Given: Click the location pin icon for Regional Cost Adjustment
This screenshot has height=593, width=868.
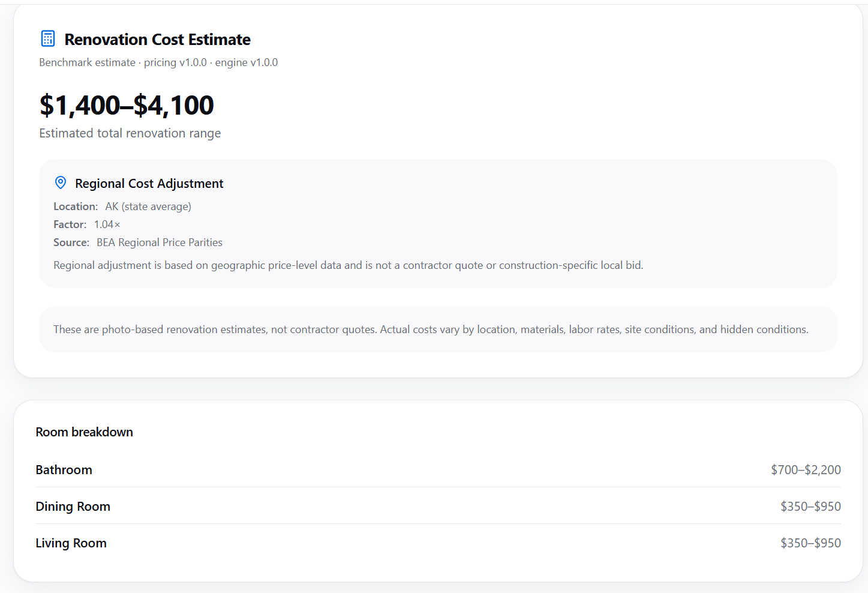Looking at the screenshot, I should (61, 182).
